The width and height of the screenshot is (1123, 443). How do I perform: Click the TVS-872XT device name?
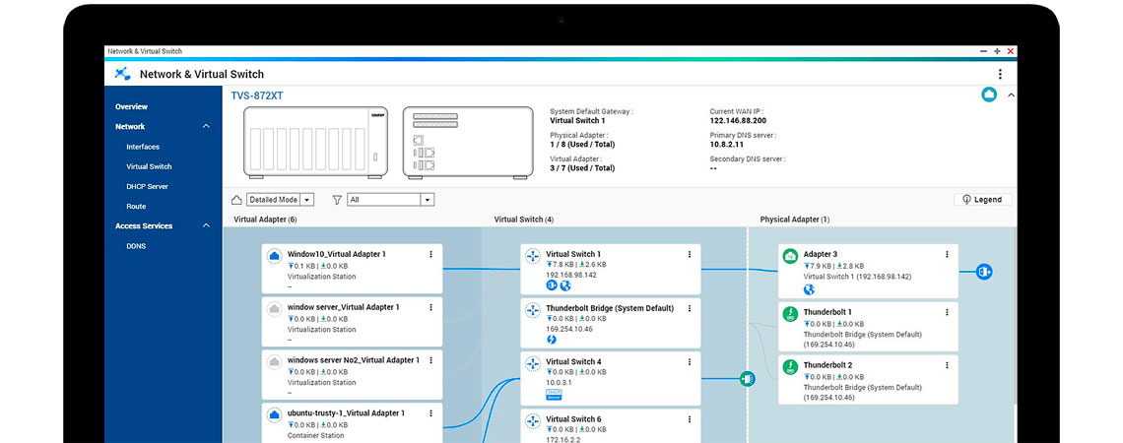(x=256, y=95)
